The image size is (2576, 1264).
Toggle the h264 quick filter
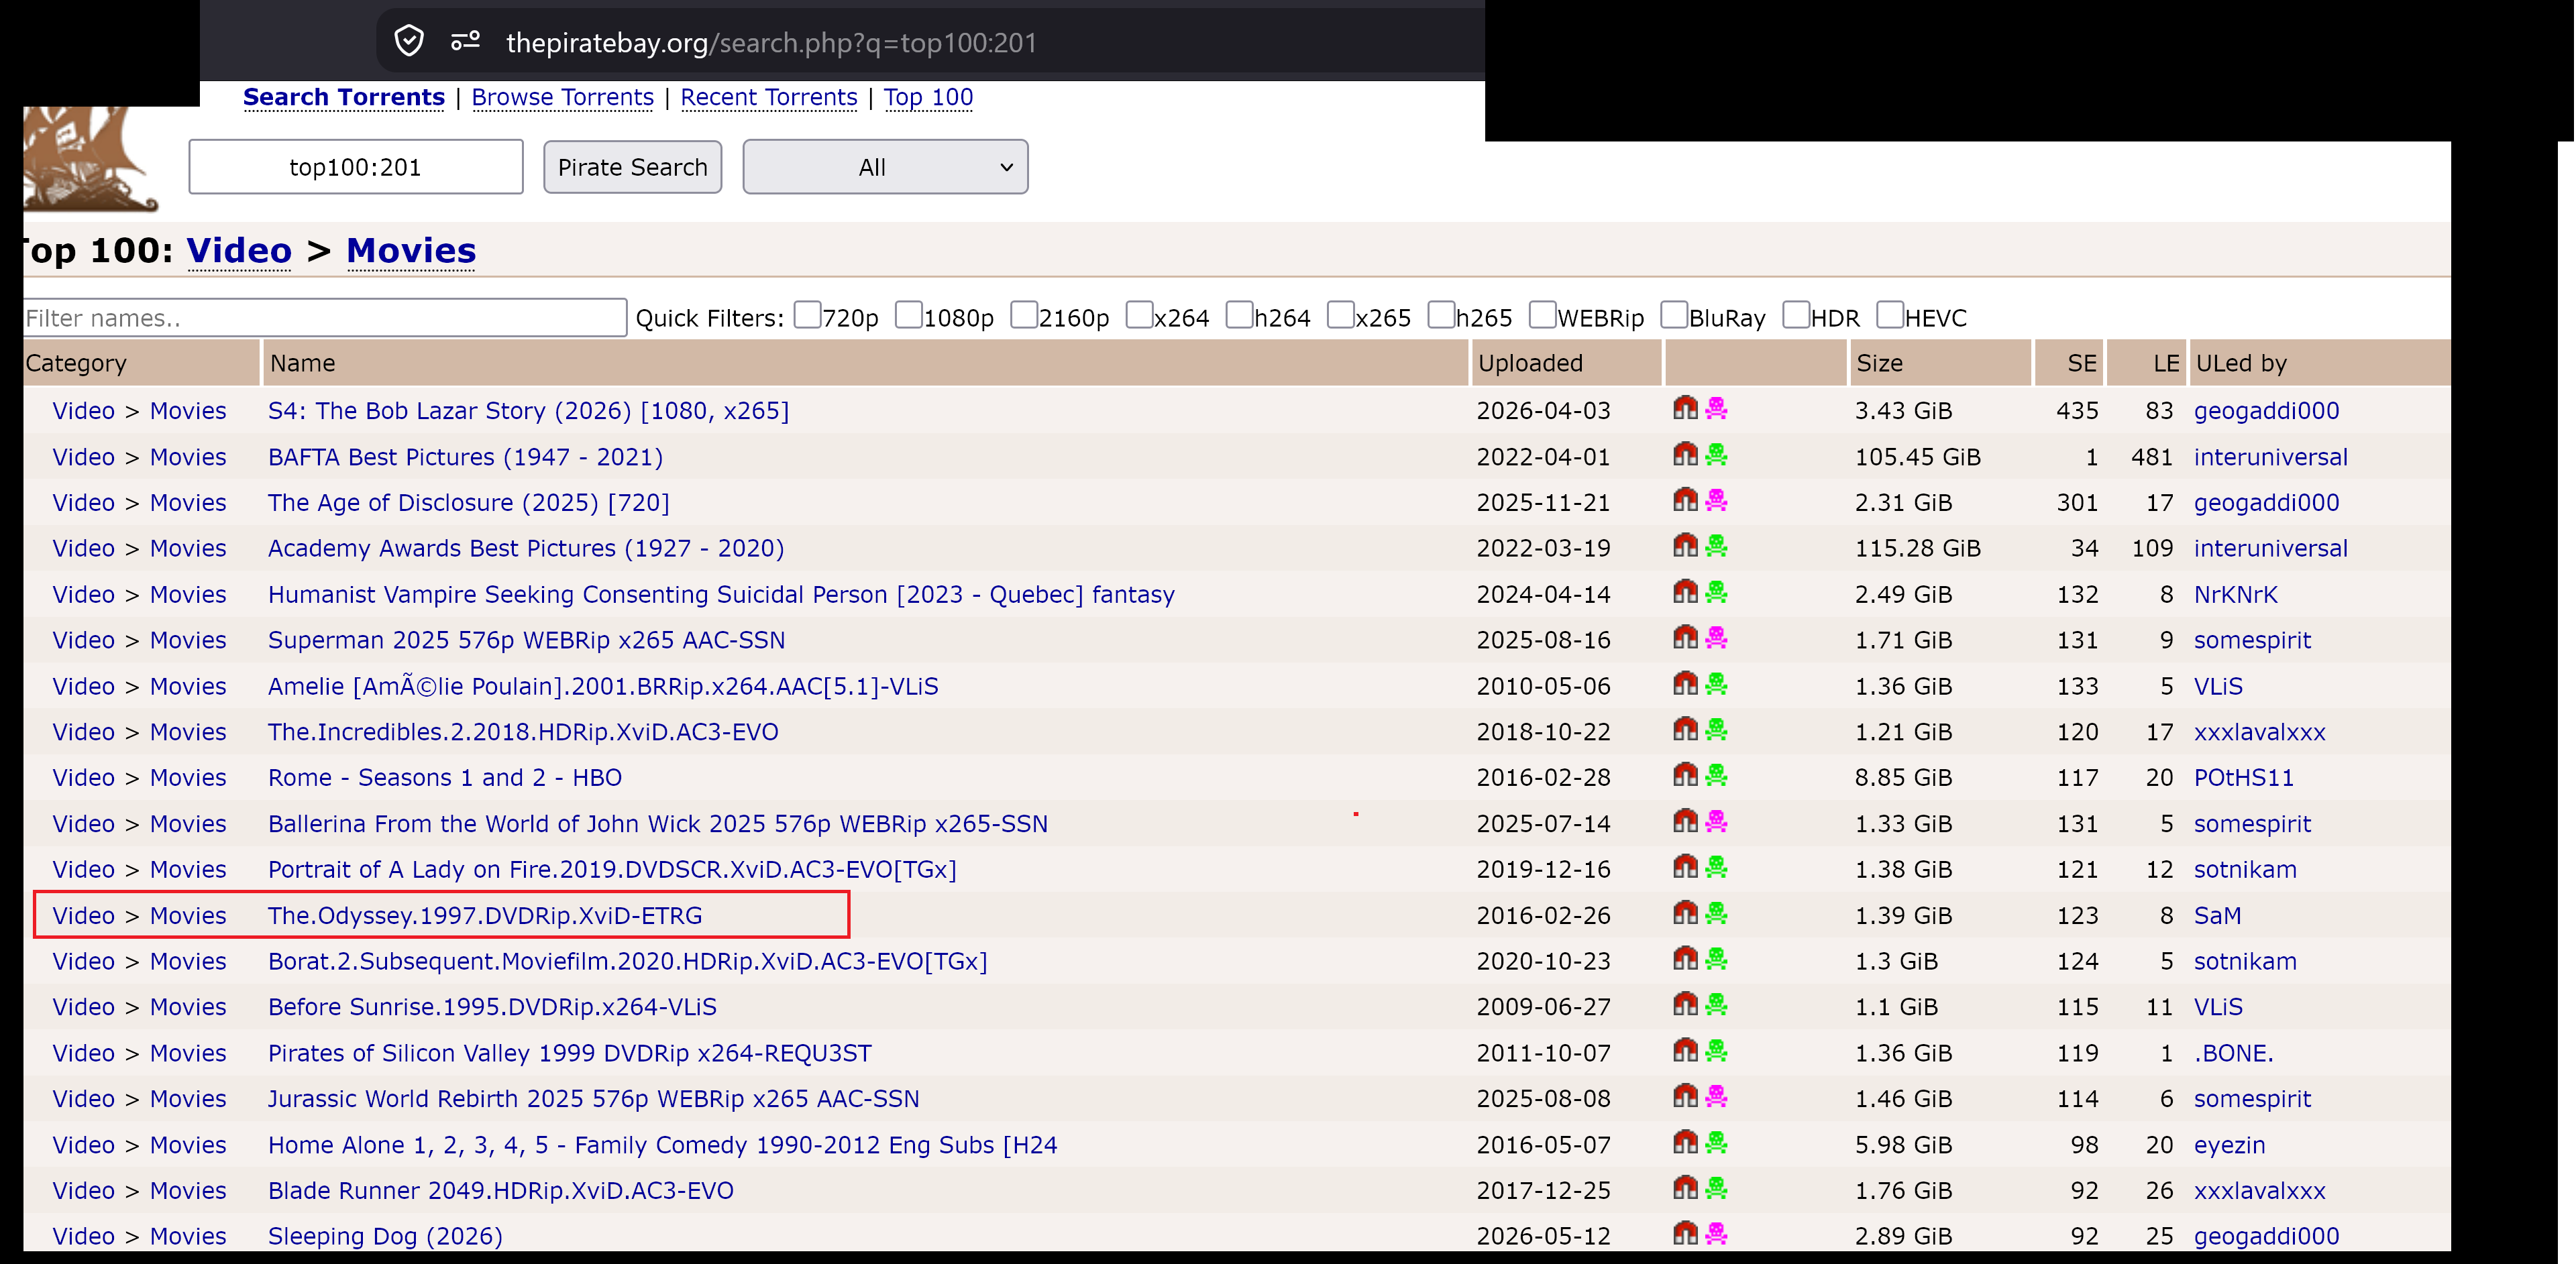[1240, 314]
